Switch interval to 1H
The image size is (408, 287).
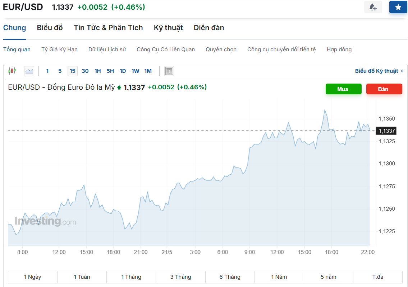pos(98,71)
